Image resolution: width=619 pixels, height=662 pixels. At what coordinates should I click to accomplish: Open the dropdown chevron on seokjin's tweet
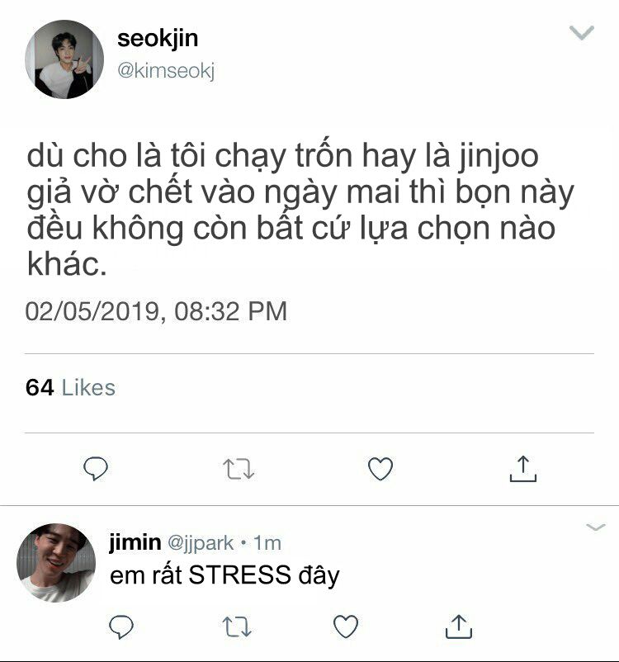click(x=581, y=32)
